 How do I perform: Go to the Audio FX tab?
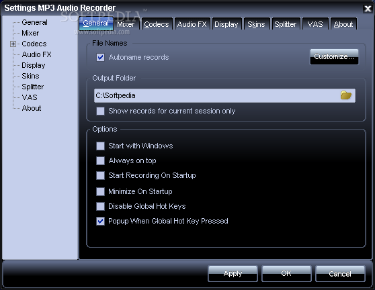coord(192,24)
